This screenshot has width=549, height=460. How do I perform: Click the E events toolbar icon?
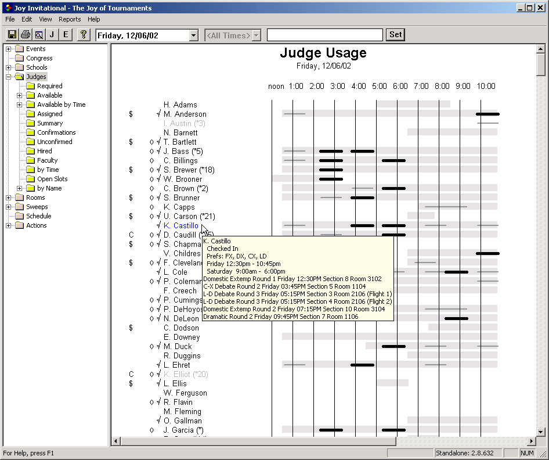click(x=65, y=34)
